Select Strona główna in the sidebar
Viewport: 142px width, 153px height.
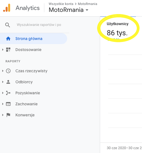click(x=34, y=39)
